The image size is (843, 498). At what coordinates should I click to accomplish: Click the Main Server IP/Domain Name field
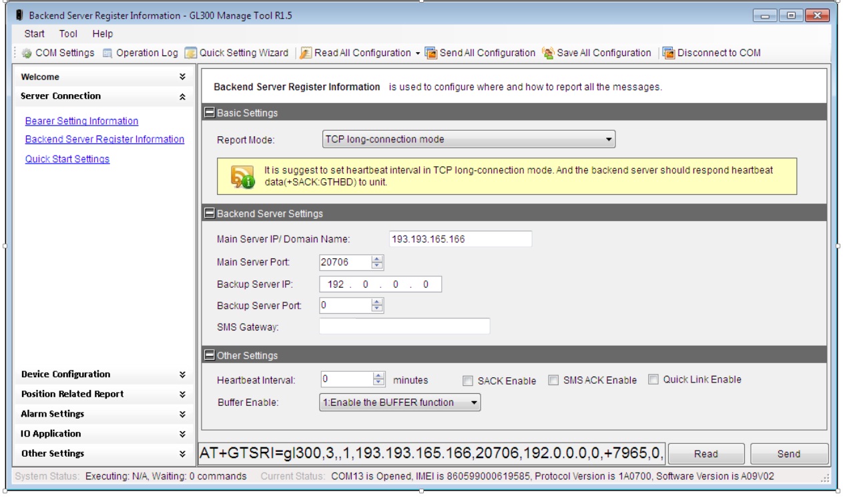[460, 239]
